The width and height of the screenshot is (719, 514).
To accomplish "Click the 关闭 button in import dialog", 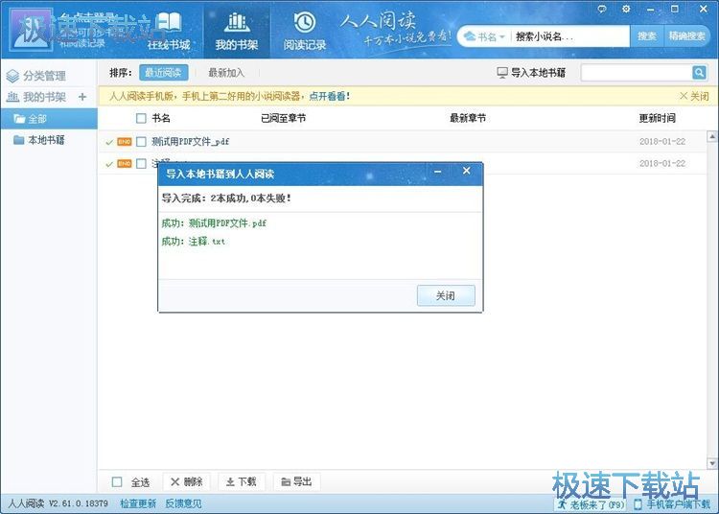I will pos(446,295).
